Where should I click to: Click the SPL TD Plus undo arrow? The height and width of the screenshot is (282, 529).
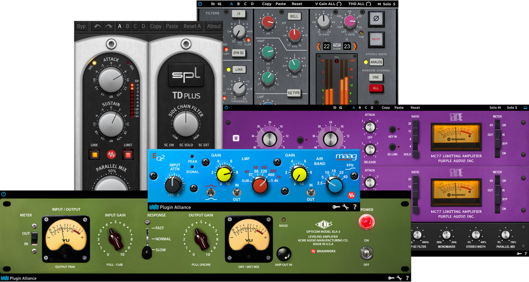click(97, 26)
